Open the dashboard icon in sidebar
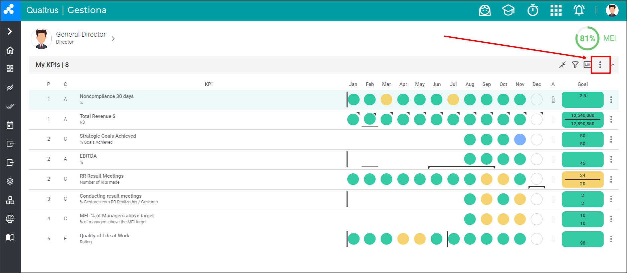 (10, 69)
